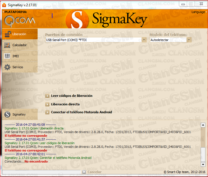Viewport: 208px width, 177px height.
Task: Click the large SigmaKey banner logo
Action: (106, 19)
